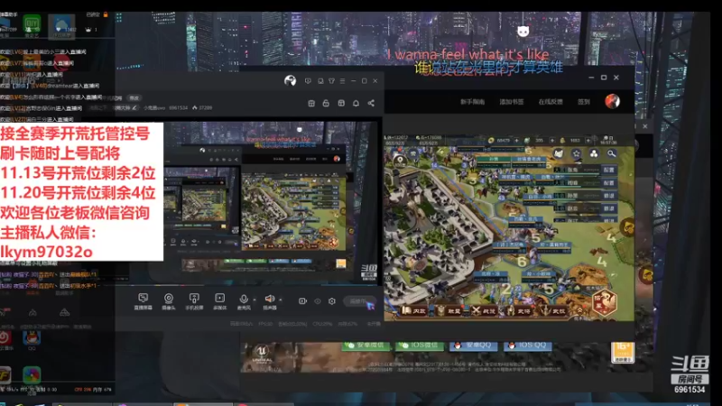This screenshot has height=406, width=722.
Task: Start recording with the camera record icon
Action: [302, 301]
